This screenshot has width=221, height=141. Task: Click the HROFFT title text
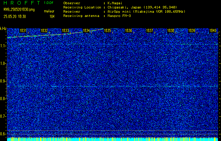click(22, 3)
